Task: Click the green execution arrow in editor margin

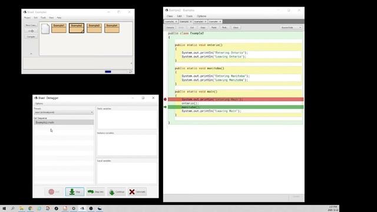Action: pos(165,107)
